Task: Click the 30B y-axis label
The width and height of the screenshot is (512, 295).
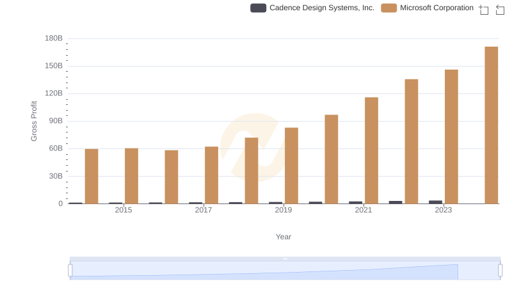Action: tap(56, 176)
